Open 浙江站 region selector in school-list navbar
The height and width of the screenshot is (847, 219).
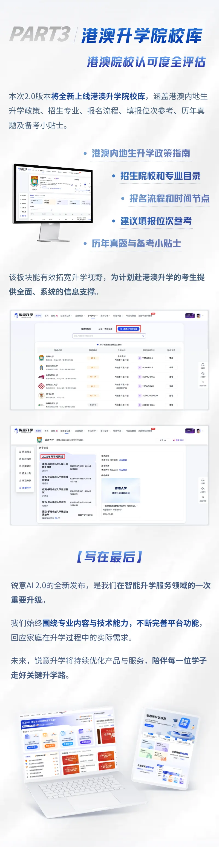38,316
